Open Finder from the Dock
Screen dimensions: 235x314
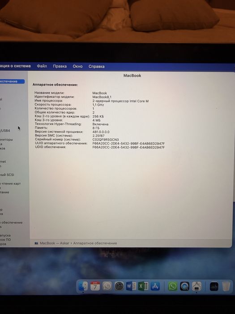tap(83, 286)
